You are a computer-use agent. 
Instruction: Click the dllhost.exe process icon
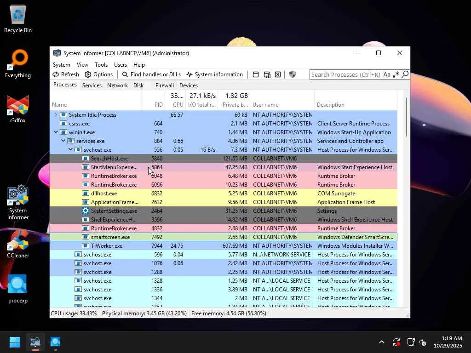tap(86, 194)
